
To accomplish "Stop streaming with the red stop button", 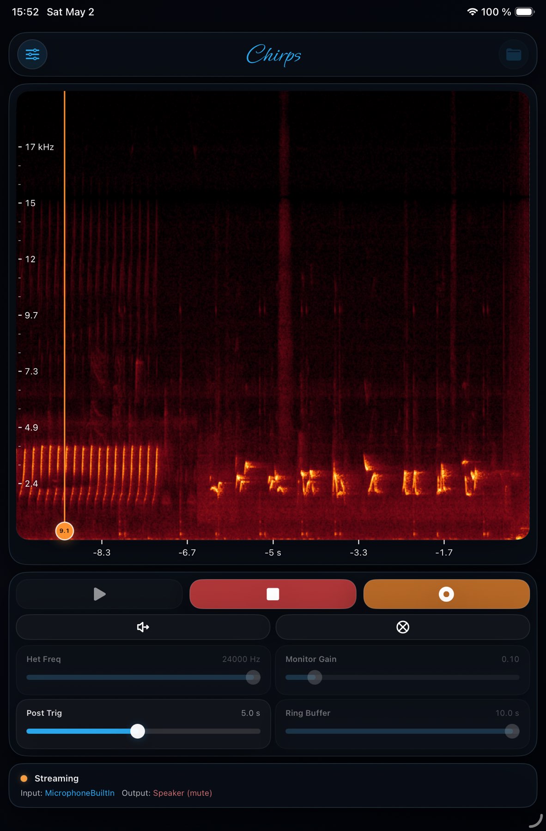I will pyautogui.click(x=273, y=594).
